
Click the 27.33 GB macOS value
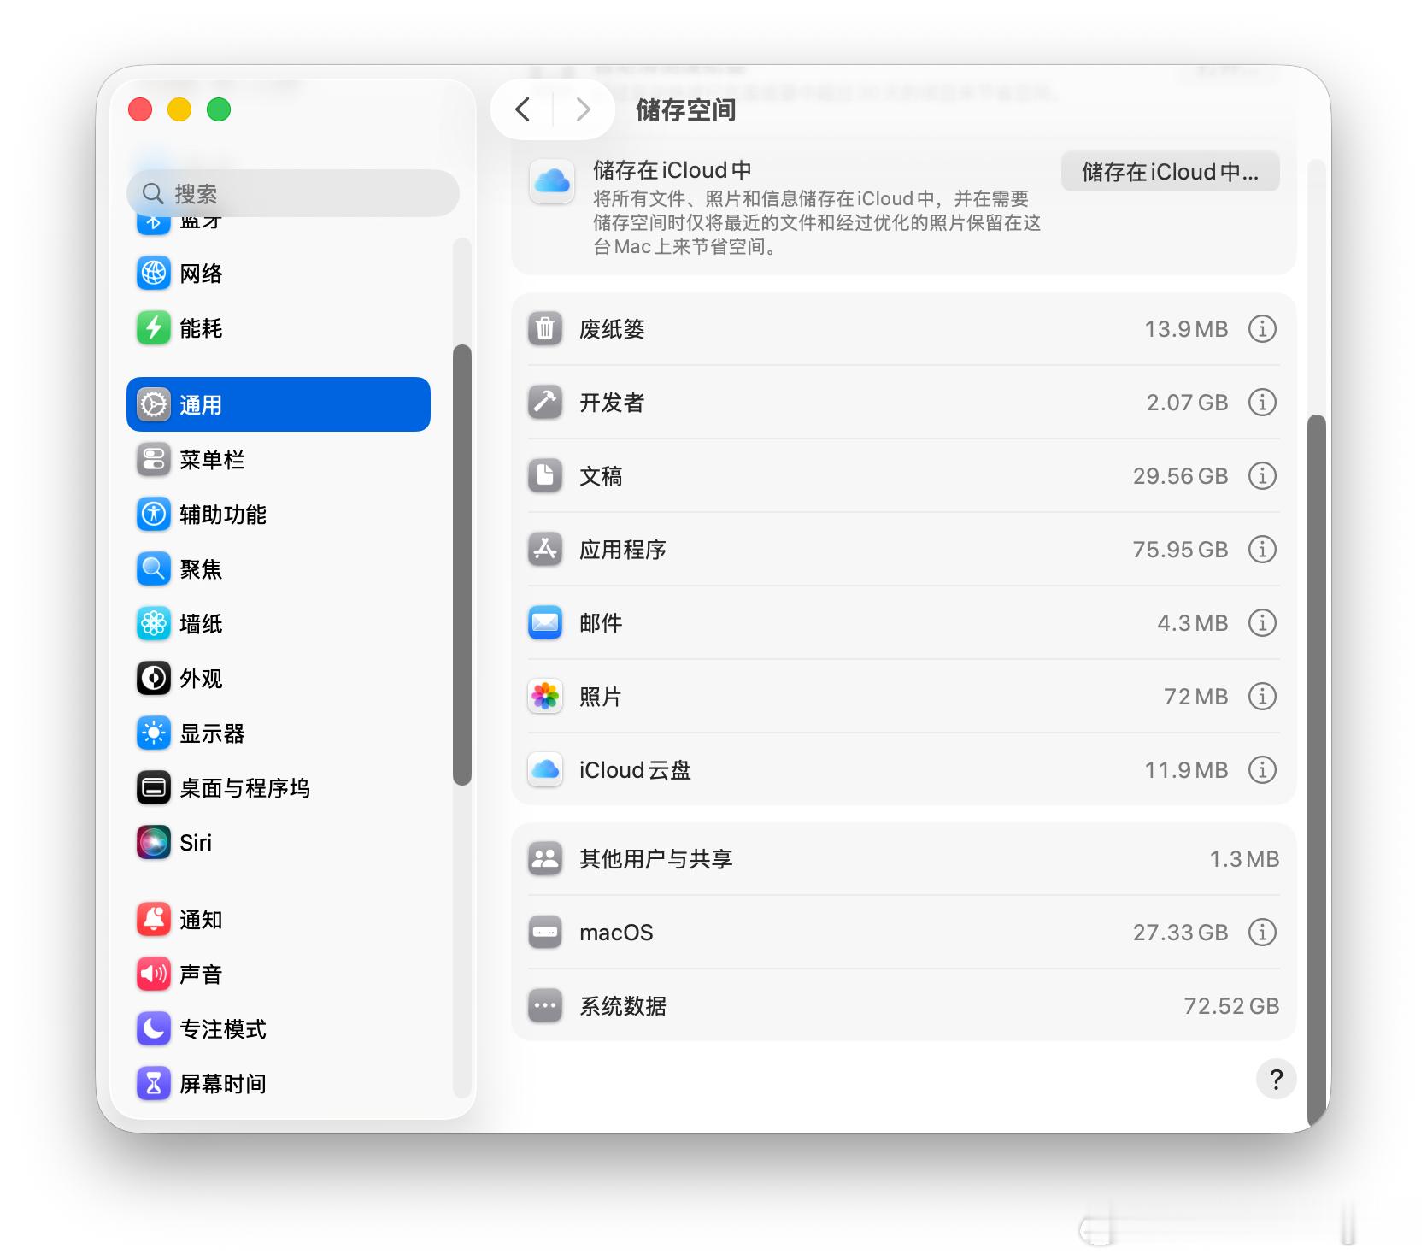click(x=1180, y=933)
